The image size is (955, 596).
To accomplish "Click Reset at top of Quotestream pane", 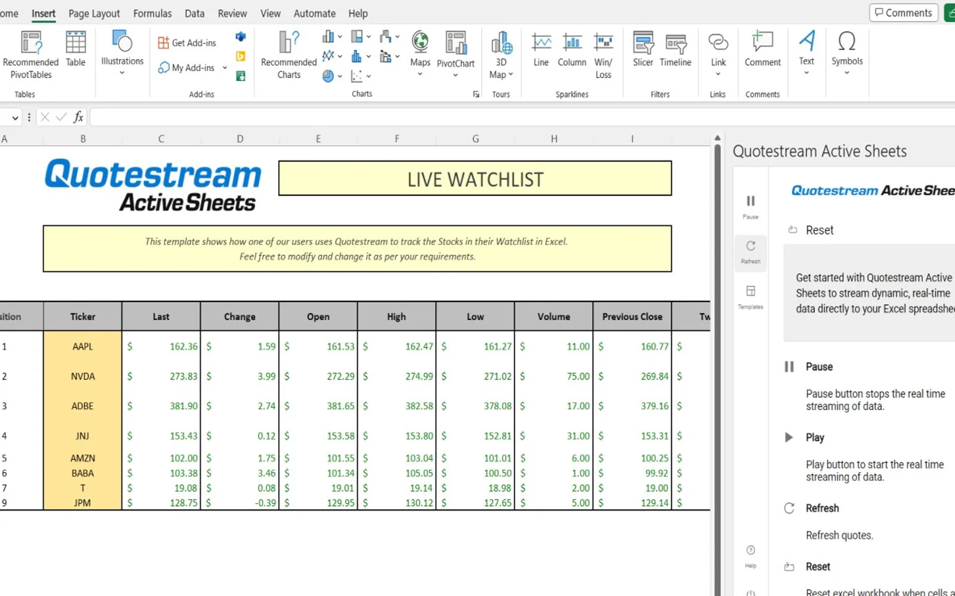I will (x=811, y=230).
